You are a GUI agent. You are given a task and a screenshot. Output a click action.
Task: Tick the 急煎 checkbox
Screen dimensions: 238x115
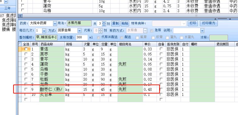point(152,31)
